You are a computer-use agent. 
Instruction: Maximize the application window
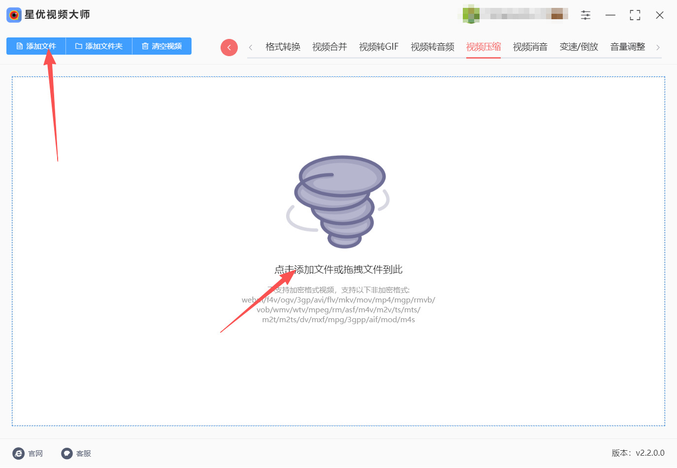635,15
